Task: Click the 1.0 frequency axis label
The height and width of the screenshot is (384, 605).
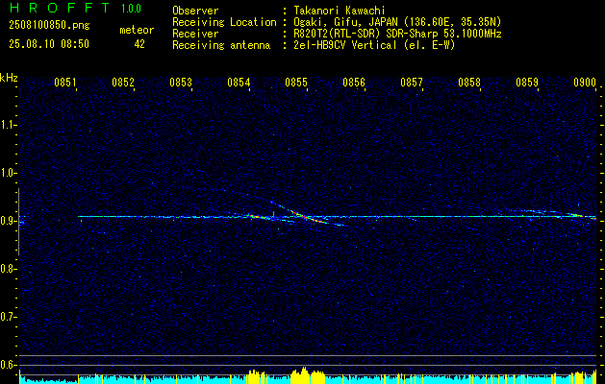Action: click(8, 173)
